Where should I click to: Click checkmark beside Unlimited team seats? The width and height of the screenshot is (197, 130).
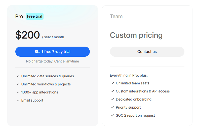112,83
